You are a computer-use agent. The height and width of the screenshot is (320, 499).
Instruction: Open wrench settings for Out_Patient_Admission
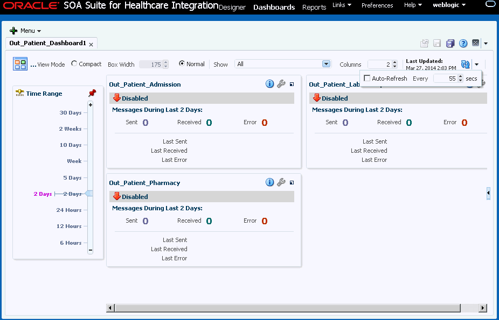[281, 84]
